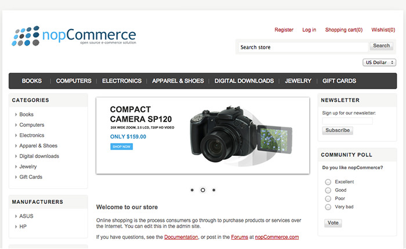Open GIFT CARDS in the top menu
Screen dimensions: 406x249
point(339,81)
